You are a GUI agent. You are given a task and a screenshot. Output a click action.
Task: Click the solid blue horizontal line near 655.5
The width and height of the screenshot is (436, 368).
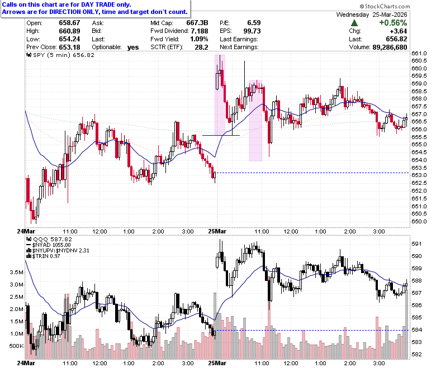[221, 135]
